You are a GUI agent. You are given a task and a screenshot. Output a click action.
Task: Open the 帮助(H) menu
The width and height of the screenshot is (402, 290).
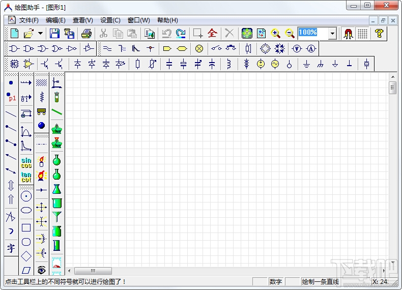pyautogui.click(x=167, y=20)
